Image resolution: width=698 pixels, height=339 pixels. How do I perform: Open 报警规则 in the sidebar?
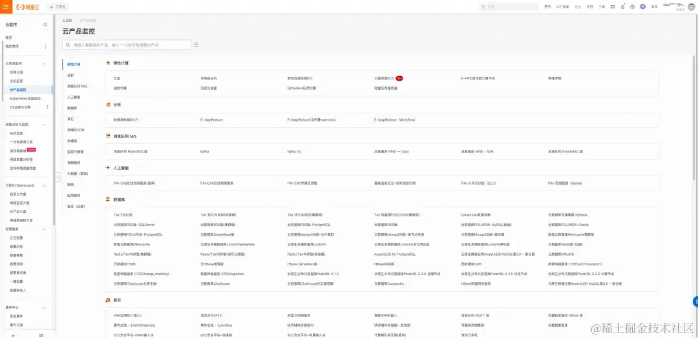pyautogui.click(x=16, y=264)
